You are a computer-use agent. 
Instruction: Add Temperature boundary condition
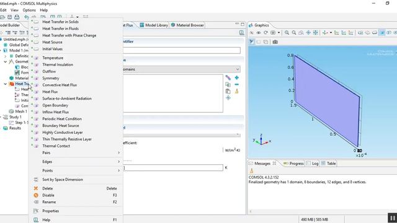[x=53, y=58]
